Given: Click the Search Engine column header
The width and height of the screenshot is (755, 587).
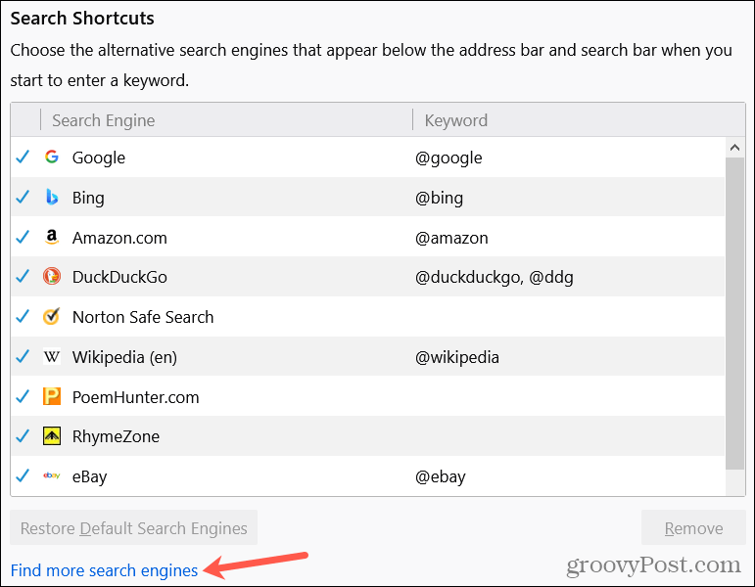Looking at the screenshot, I should point(226,119).
